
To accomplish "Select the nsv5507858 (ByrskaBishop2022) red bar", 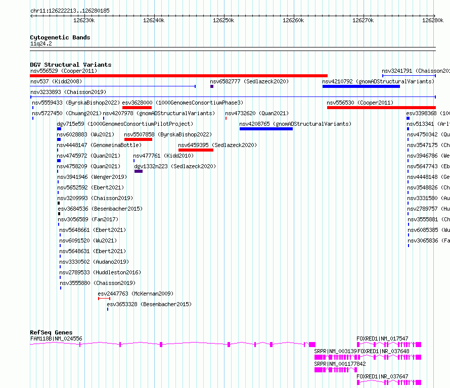I will 138,139.
